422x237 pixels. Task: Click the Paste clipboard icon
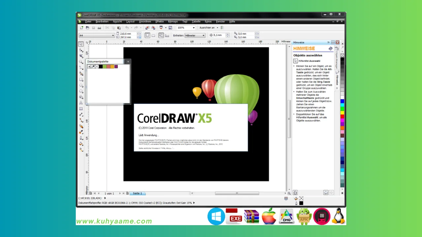tap(119, 28)
